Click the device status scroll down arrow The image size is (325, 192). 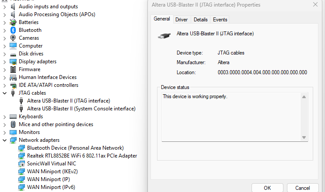[304, 137]
